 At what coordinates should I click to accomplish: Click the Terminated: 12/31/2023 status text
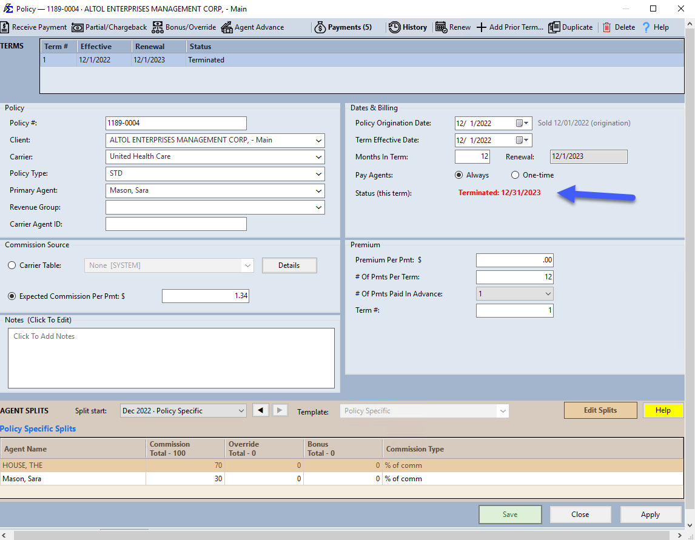(x=500, y=193)
